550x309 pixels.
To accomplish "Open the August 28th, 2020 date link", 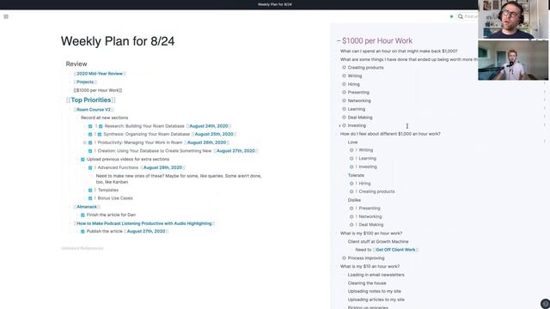I will 162,168.
